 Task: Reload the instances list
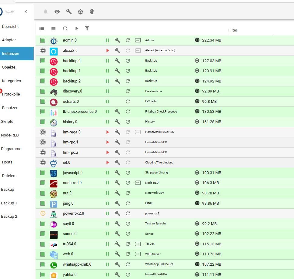(x=65, y=28)
